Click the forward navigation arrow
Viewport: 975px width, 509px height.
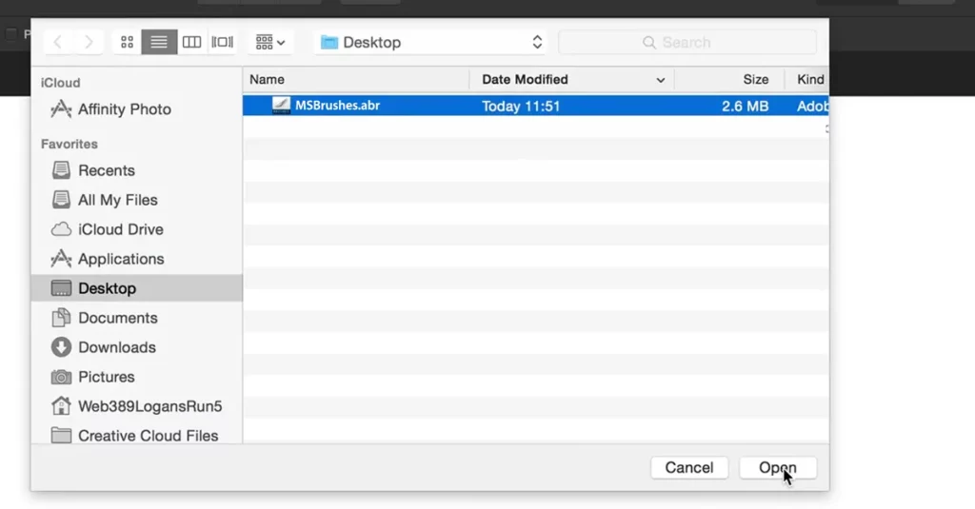point(89,42)
